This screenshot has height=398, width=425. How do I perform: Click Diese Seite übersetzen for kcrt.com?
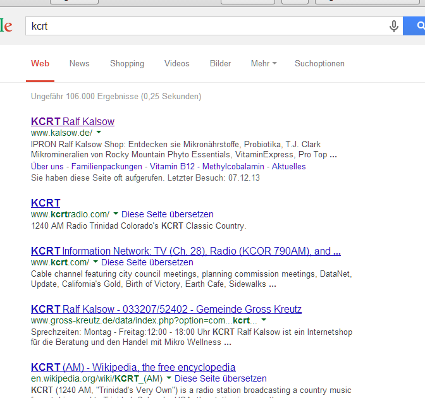[x=147, y=262]
